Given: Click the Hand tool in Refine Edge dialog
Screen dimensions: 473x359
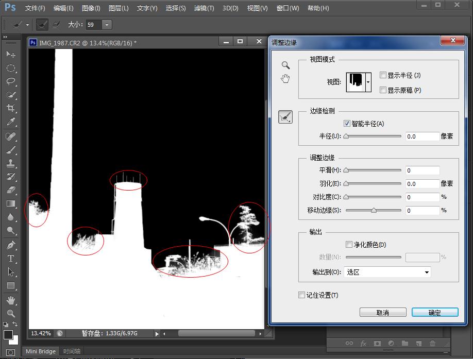Looking at the screenshot, I should coord(285,78).
